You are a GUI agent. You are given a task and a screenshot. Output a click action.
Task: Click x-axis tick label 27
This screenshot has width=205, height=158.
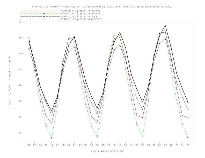pos(80,145)
